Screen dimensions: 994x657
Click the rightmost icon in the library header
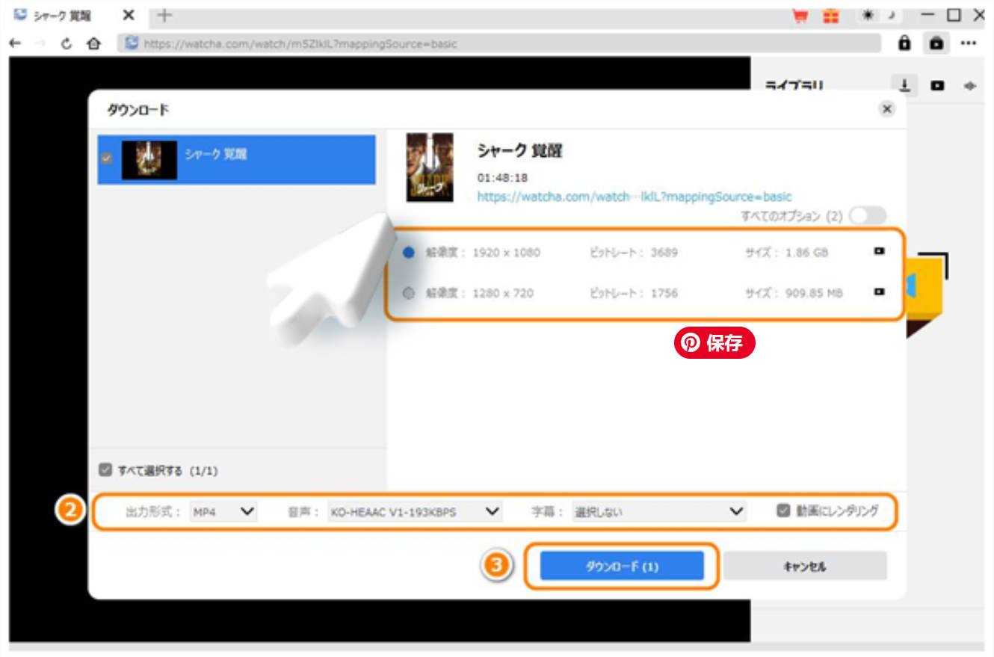(x=970, y=86)
